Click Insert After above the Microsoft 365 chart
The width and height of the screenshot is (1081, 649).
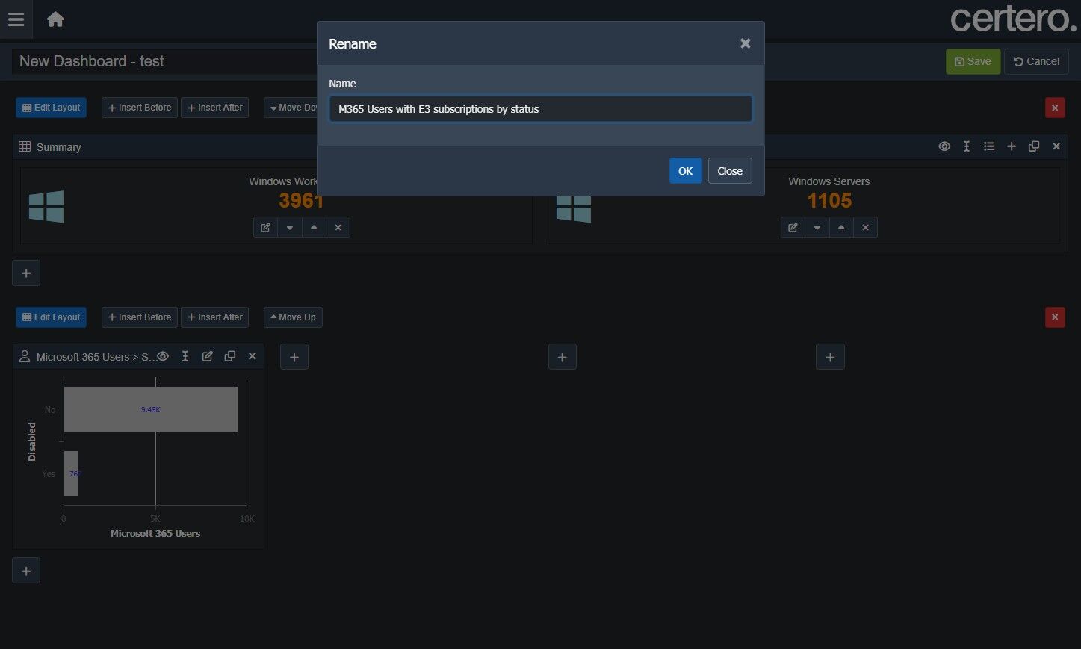click(x=214, y=317)
